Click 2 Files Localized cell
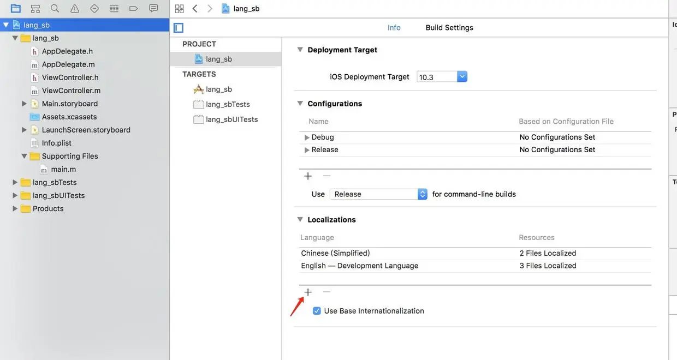 (548, 253)
